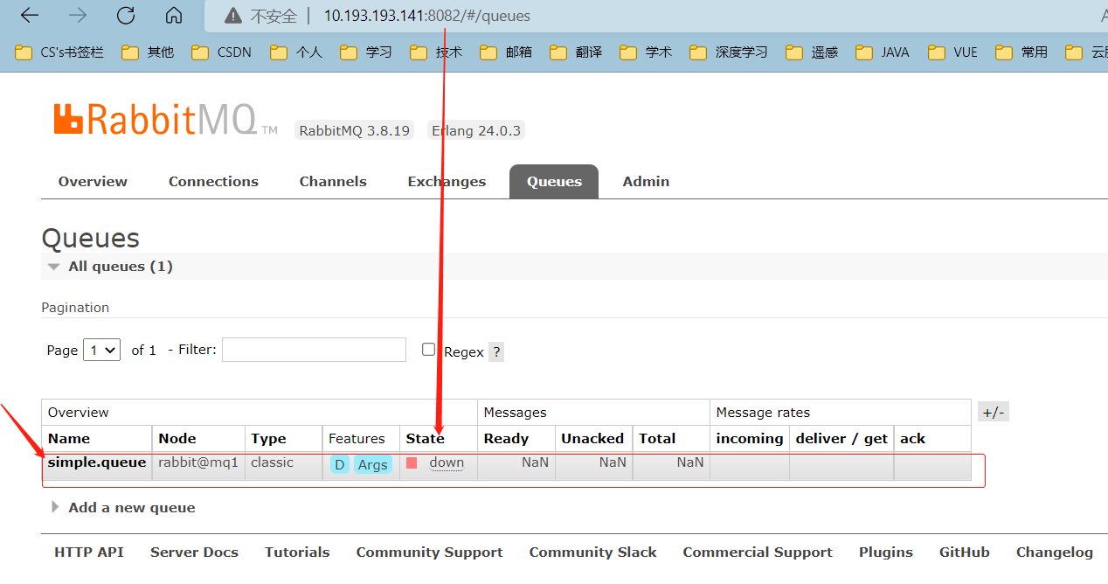Open the 其他 bookmark folder
The height and width of the screenshot is (584, 1108).
149,52
